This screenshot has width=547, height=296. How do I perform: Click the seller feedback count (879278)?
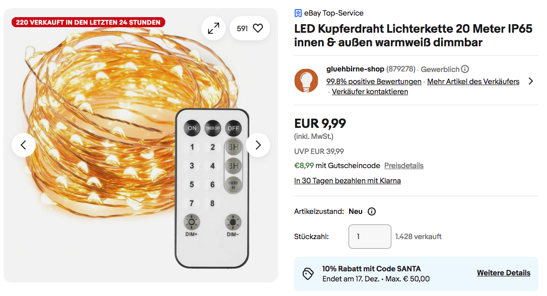point(400,69)
